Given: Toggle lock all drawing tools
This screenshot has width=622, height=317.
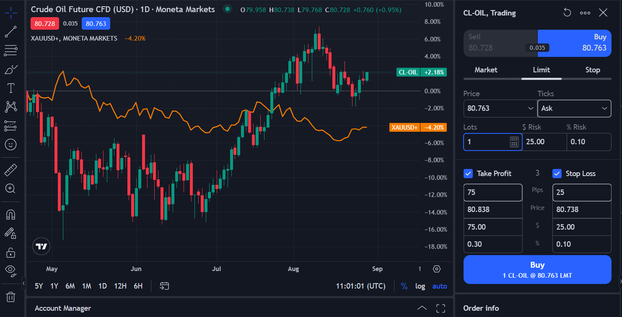Looking at the screenshot, I should coord(11,253).
